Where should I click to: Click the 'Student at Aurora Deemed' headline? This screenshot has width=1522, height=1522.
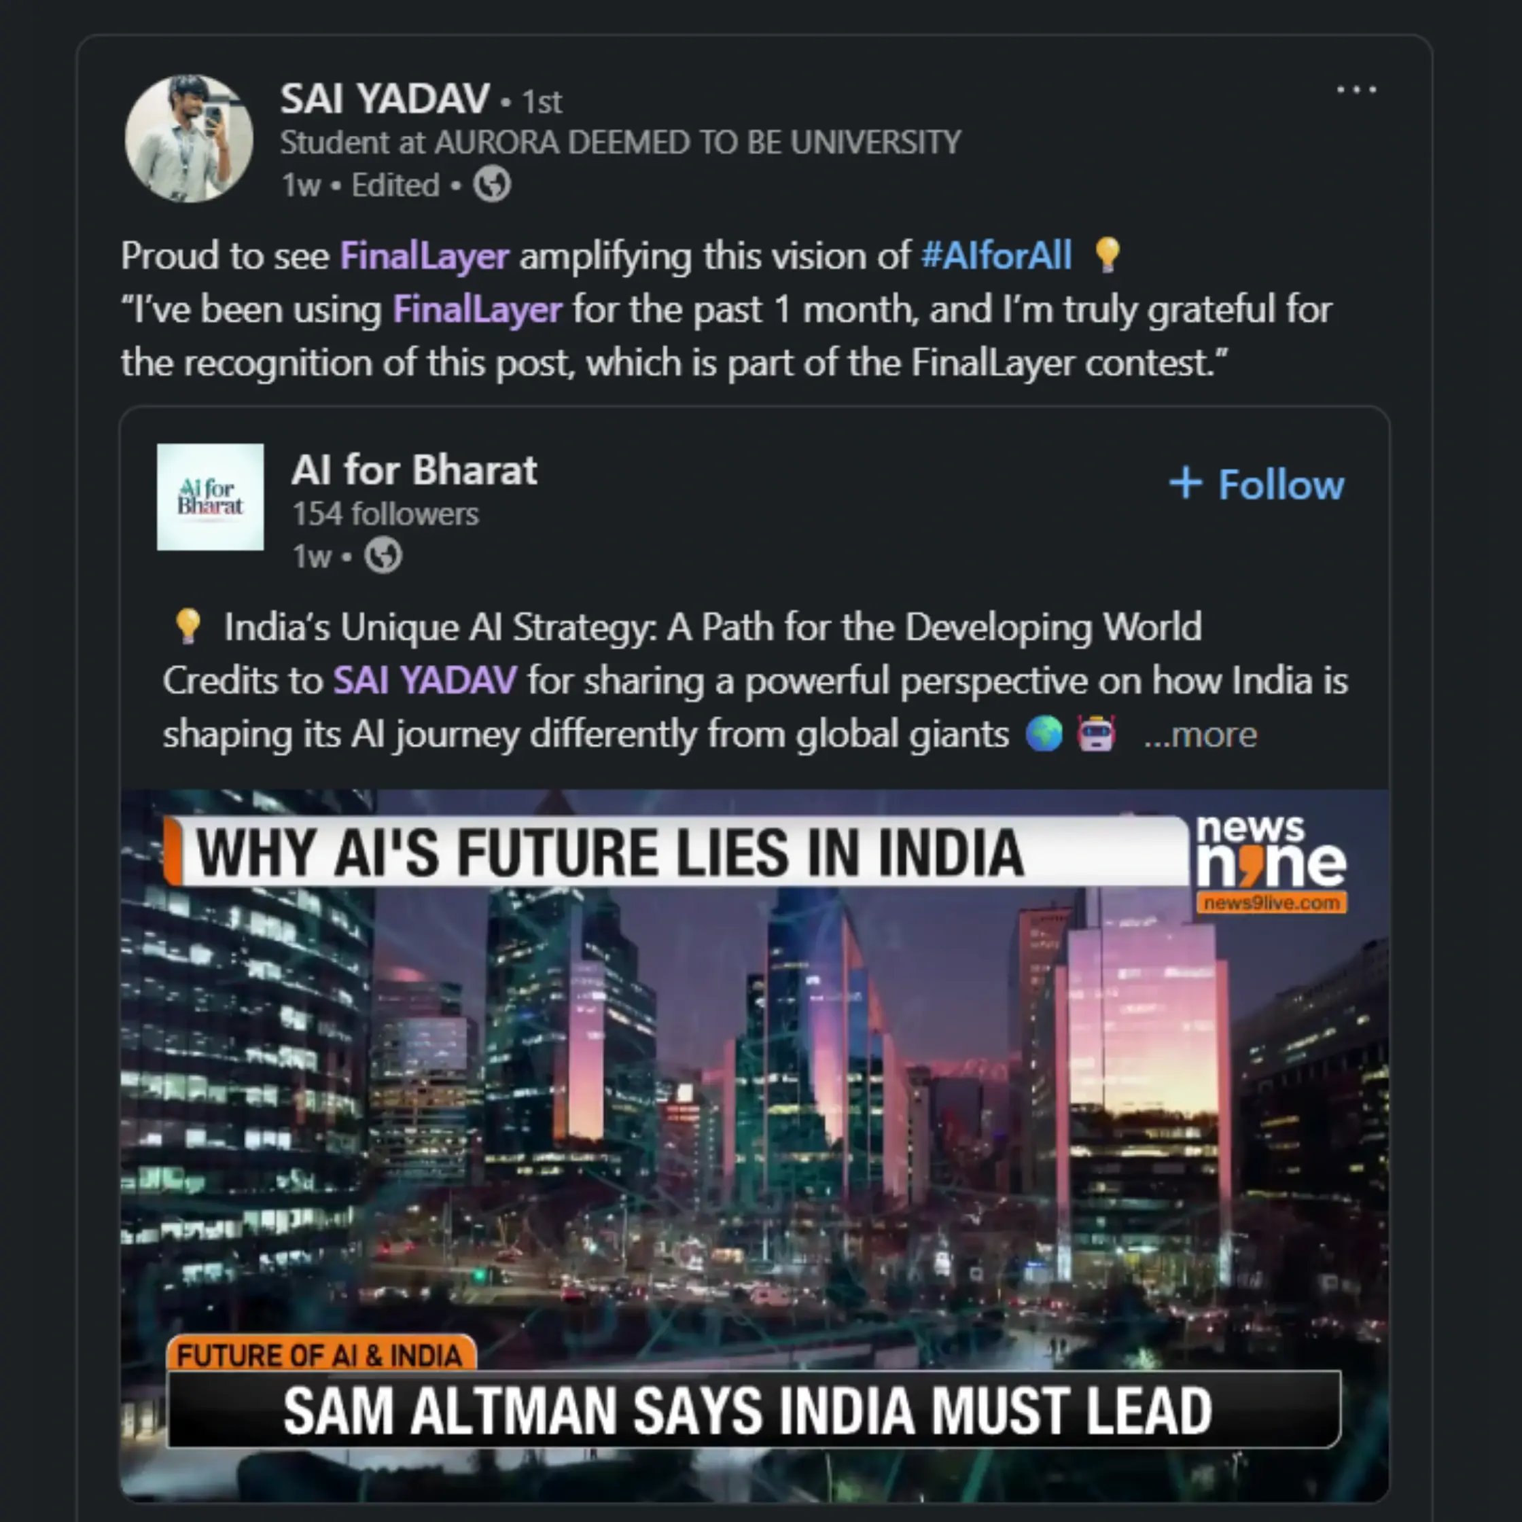[620, 143]
